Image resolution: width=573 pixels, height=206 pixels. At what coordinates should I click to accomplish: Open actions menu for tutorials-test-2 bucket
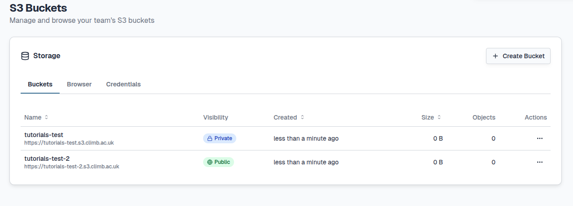(x=539, y=162)
